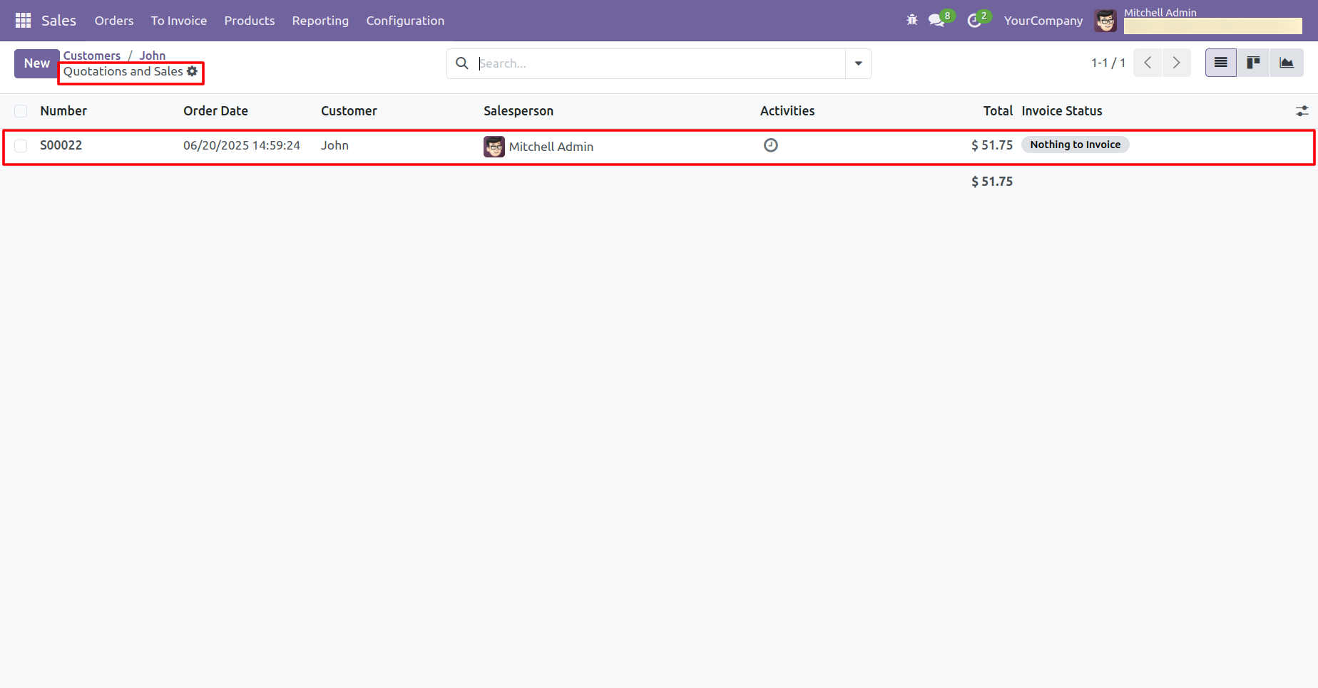
Task: Click Nothing to Invoice status badge
Action: tap(1076, 145)
